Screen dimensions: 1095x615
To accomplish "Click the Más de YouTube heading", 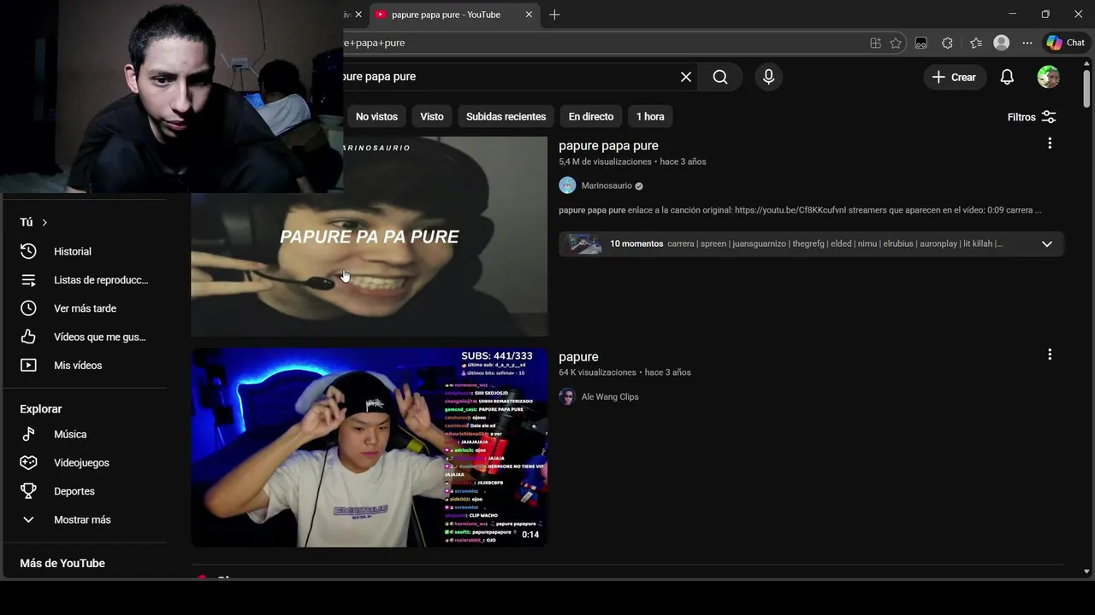I will pyautogui.click(x=62, y=563).
